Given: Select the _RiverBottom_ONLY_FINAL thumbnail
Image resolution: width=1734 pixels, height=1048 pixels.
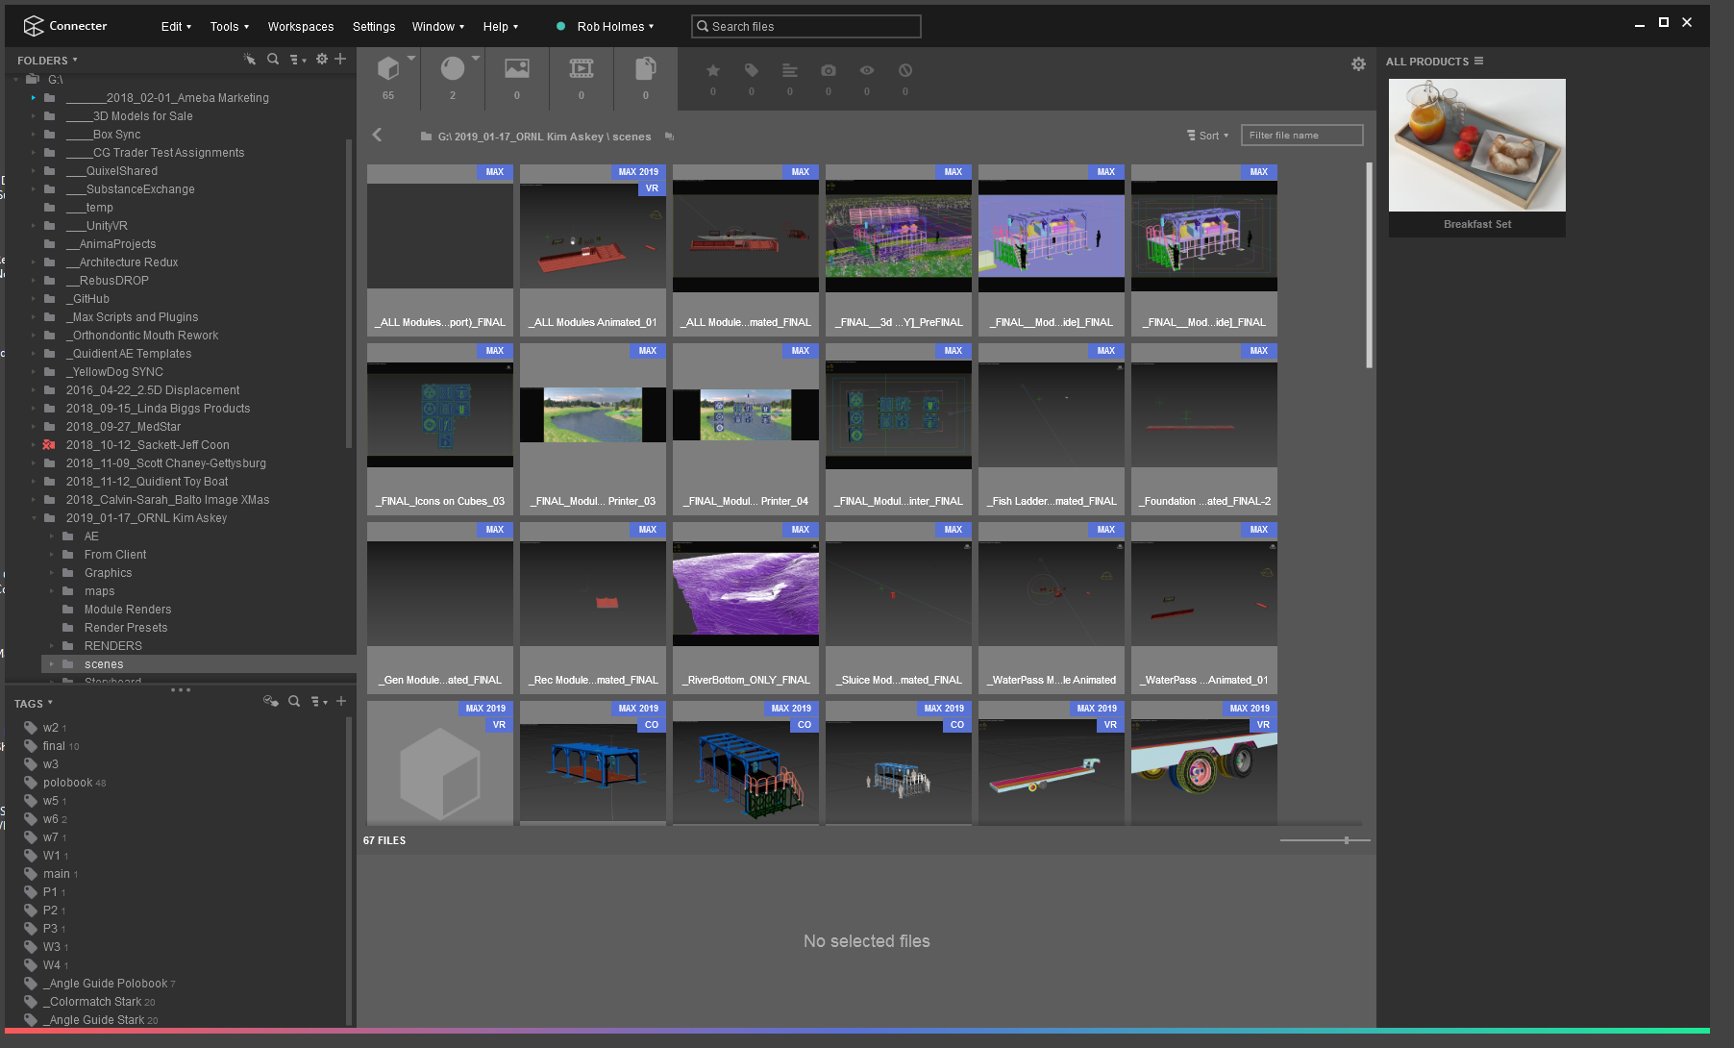Looking at the screenshot, I should tap(746, 606).
